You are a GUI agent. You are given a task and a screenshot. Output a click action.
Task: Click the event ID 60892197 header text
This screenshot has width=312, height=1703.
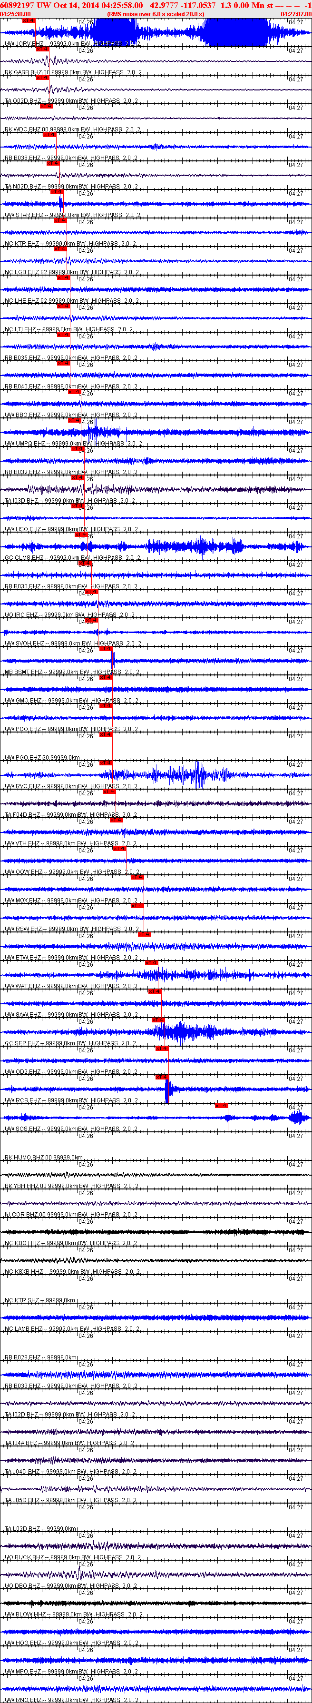click(17, 5)
